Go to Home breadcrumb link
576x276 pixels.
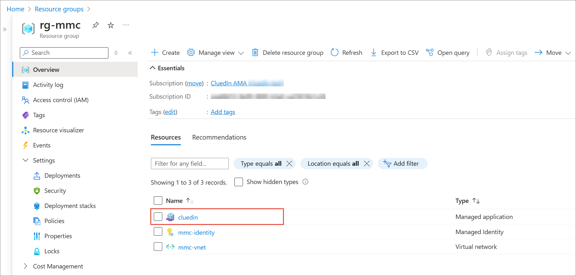tap(15, 9)
